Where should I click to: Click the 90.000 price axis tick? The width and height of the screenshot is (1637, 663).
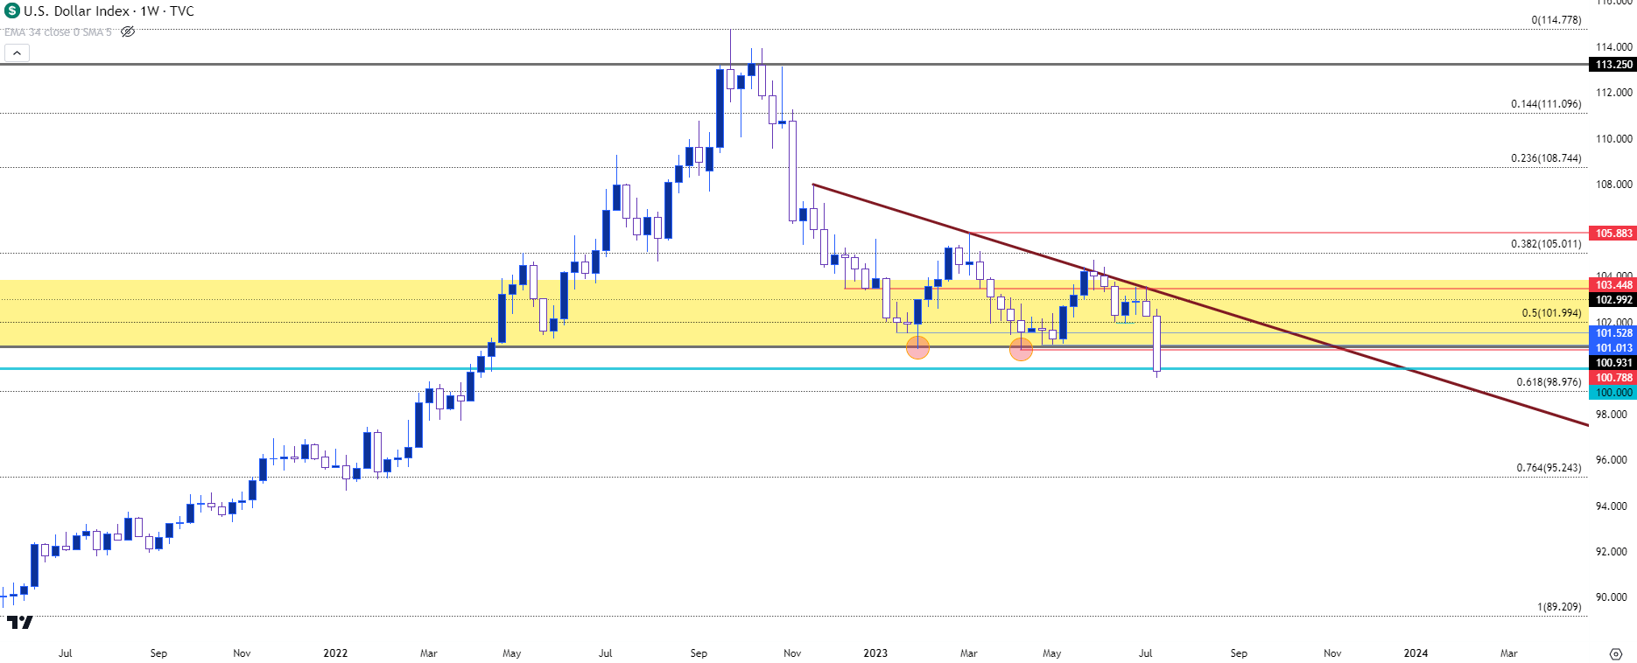[x=1612, y=597]
